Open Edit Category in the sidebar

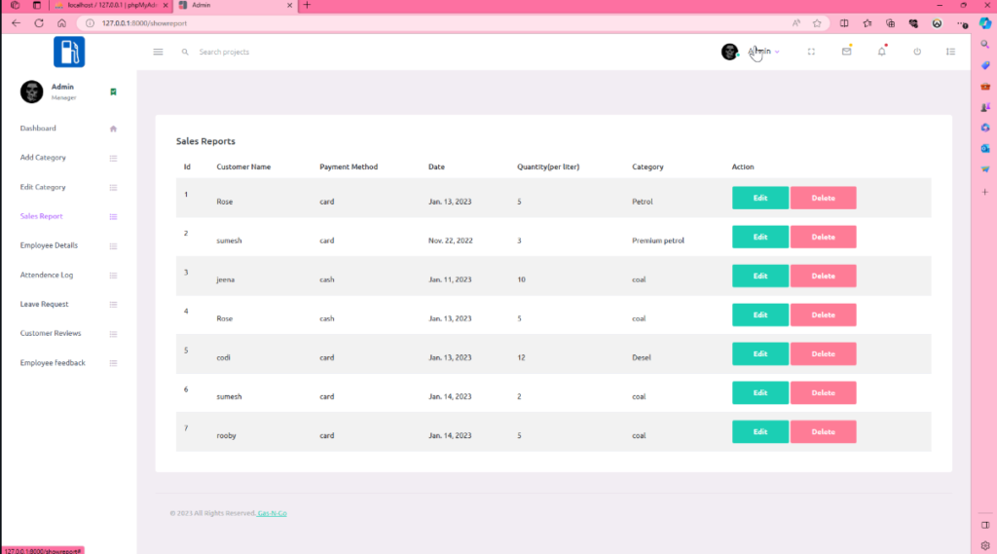[x=43, y=187]
